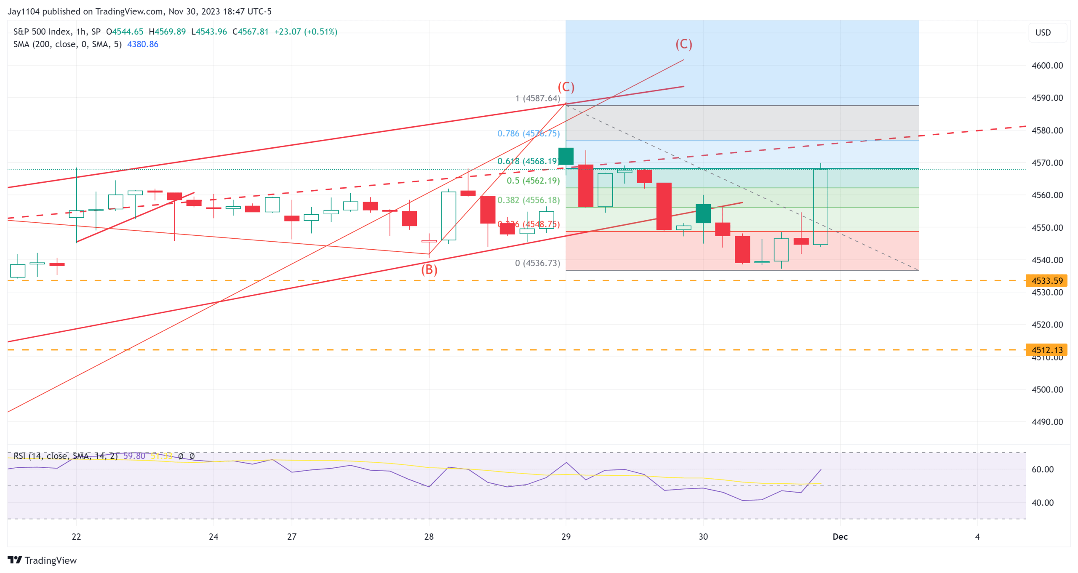Click the Jay1104 published header text

point(139,11)
